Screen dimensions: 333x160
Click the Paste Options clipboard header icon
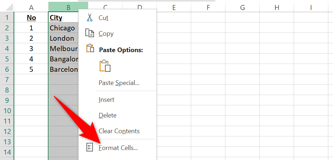point(90,49)
